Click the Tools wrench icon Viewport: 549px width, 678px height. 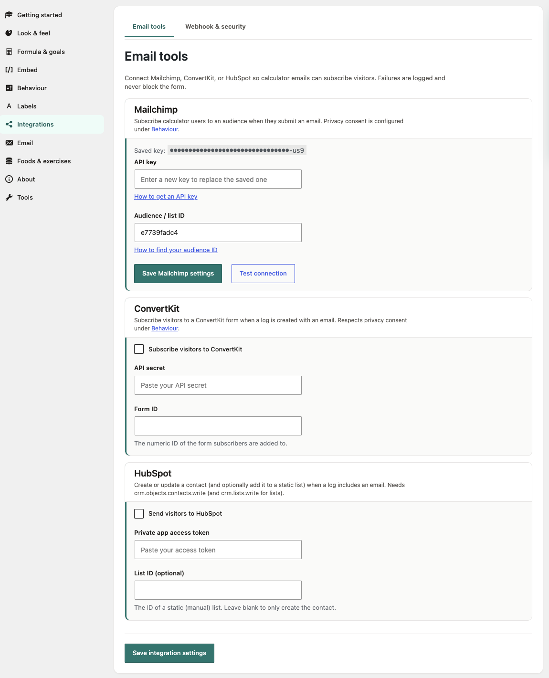9,197
